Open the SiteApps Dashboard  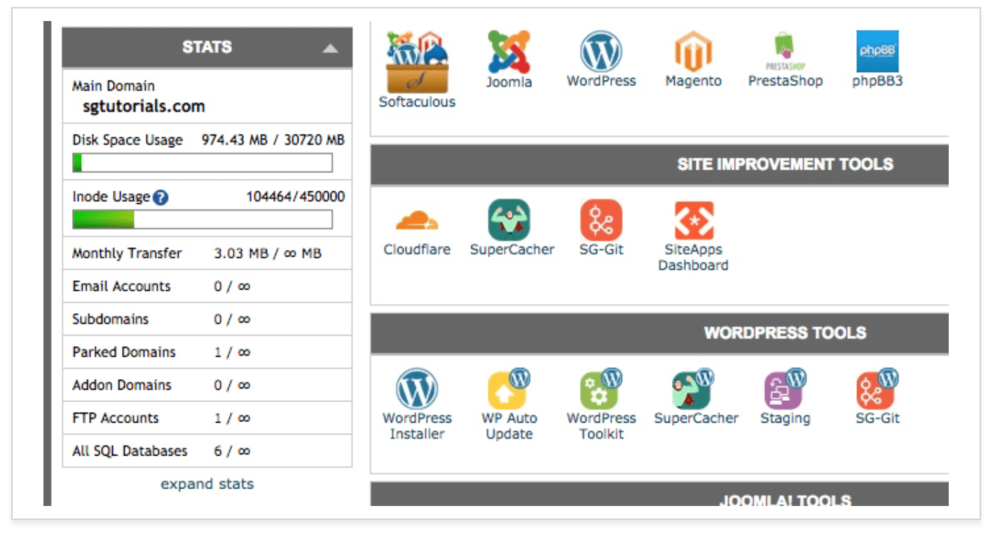pyautogui.click(x=693, y=221)
